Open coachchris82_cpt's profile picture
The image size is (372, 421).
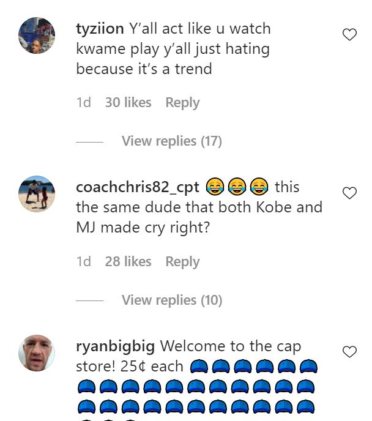(37, 194)
